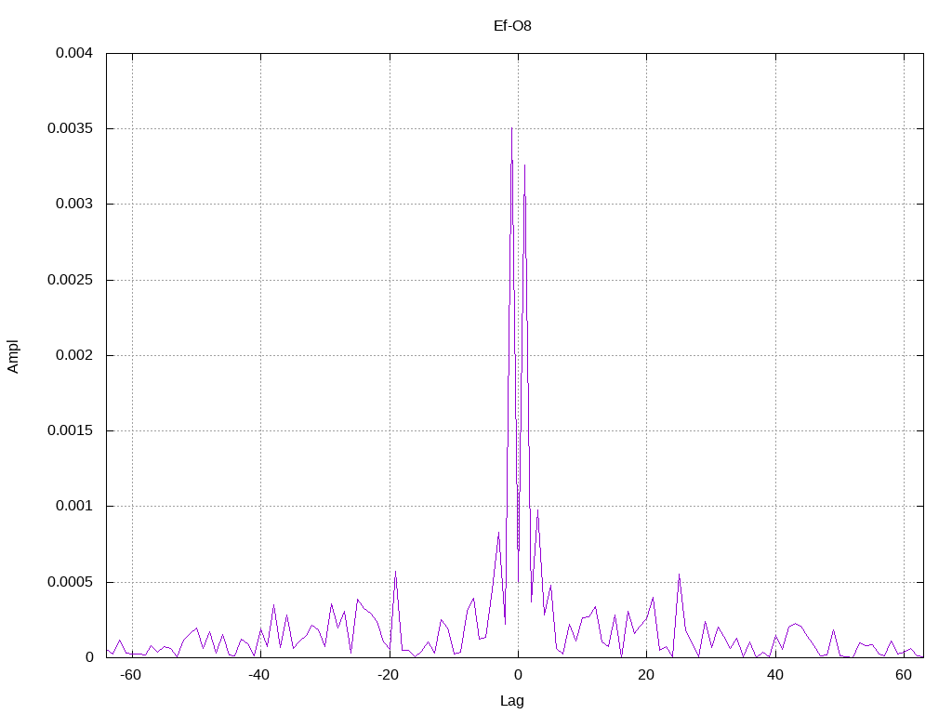Click the side peak tip near lag 25
This screenshot has height=714, width=952.
679,575
